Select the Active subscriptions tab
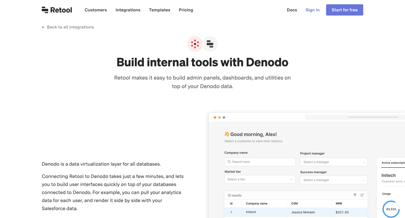Viewport: 405px width, 218px height. pyautogui.click(x=393, y=163)
